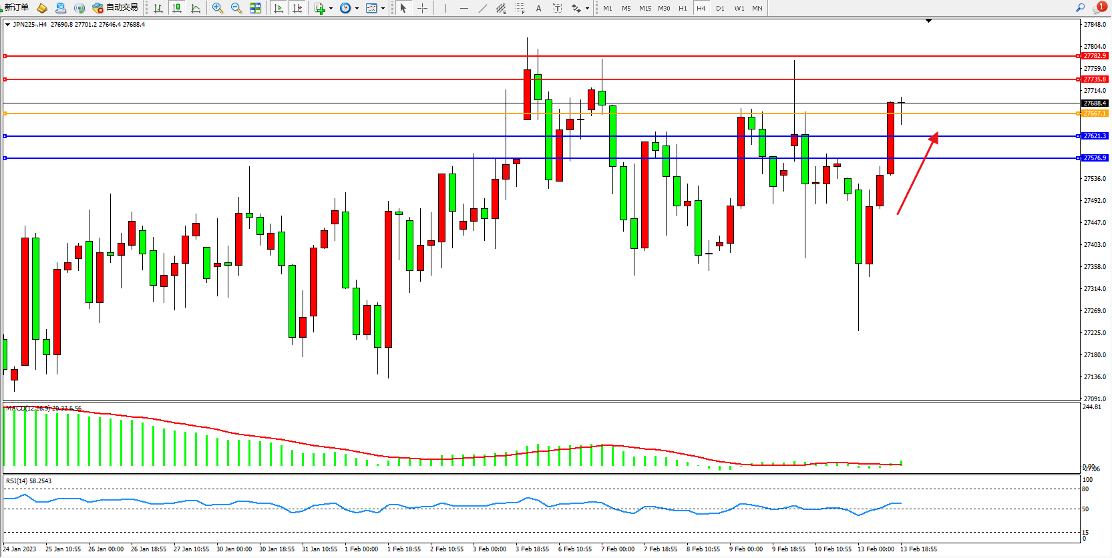
Task: Enable Auto Scroll chart button
Action: pyautogui.click(x=279, y=8)
